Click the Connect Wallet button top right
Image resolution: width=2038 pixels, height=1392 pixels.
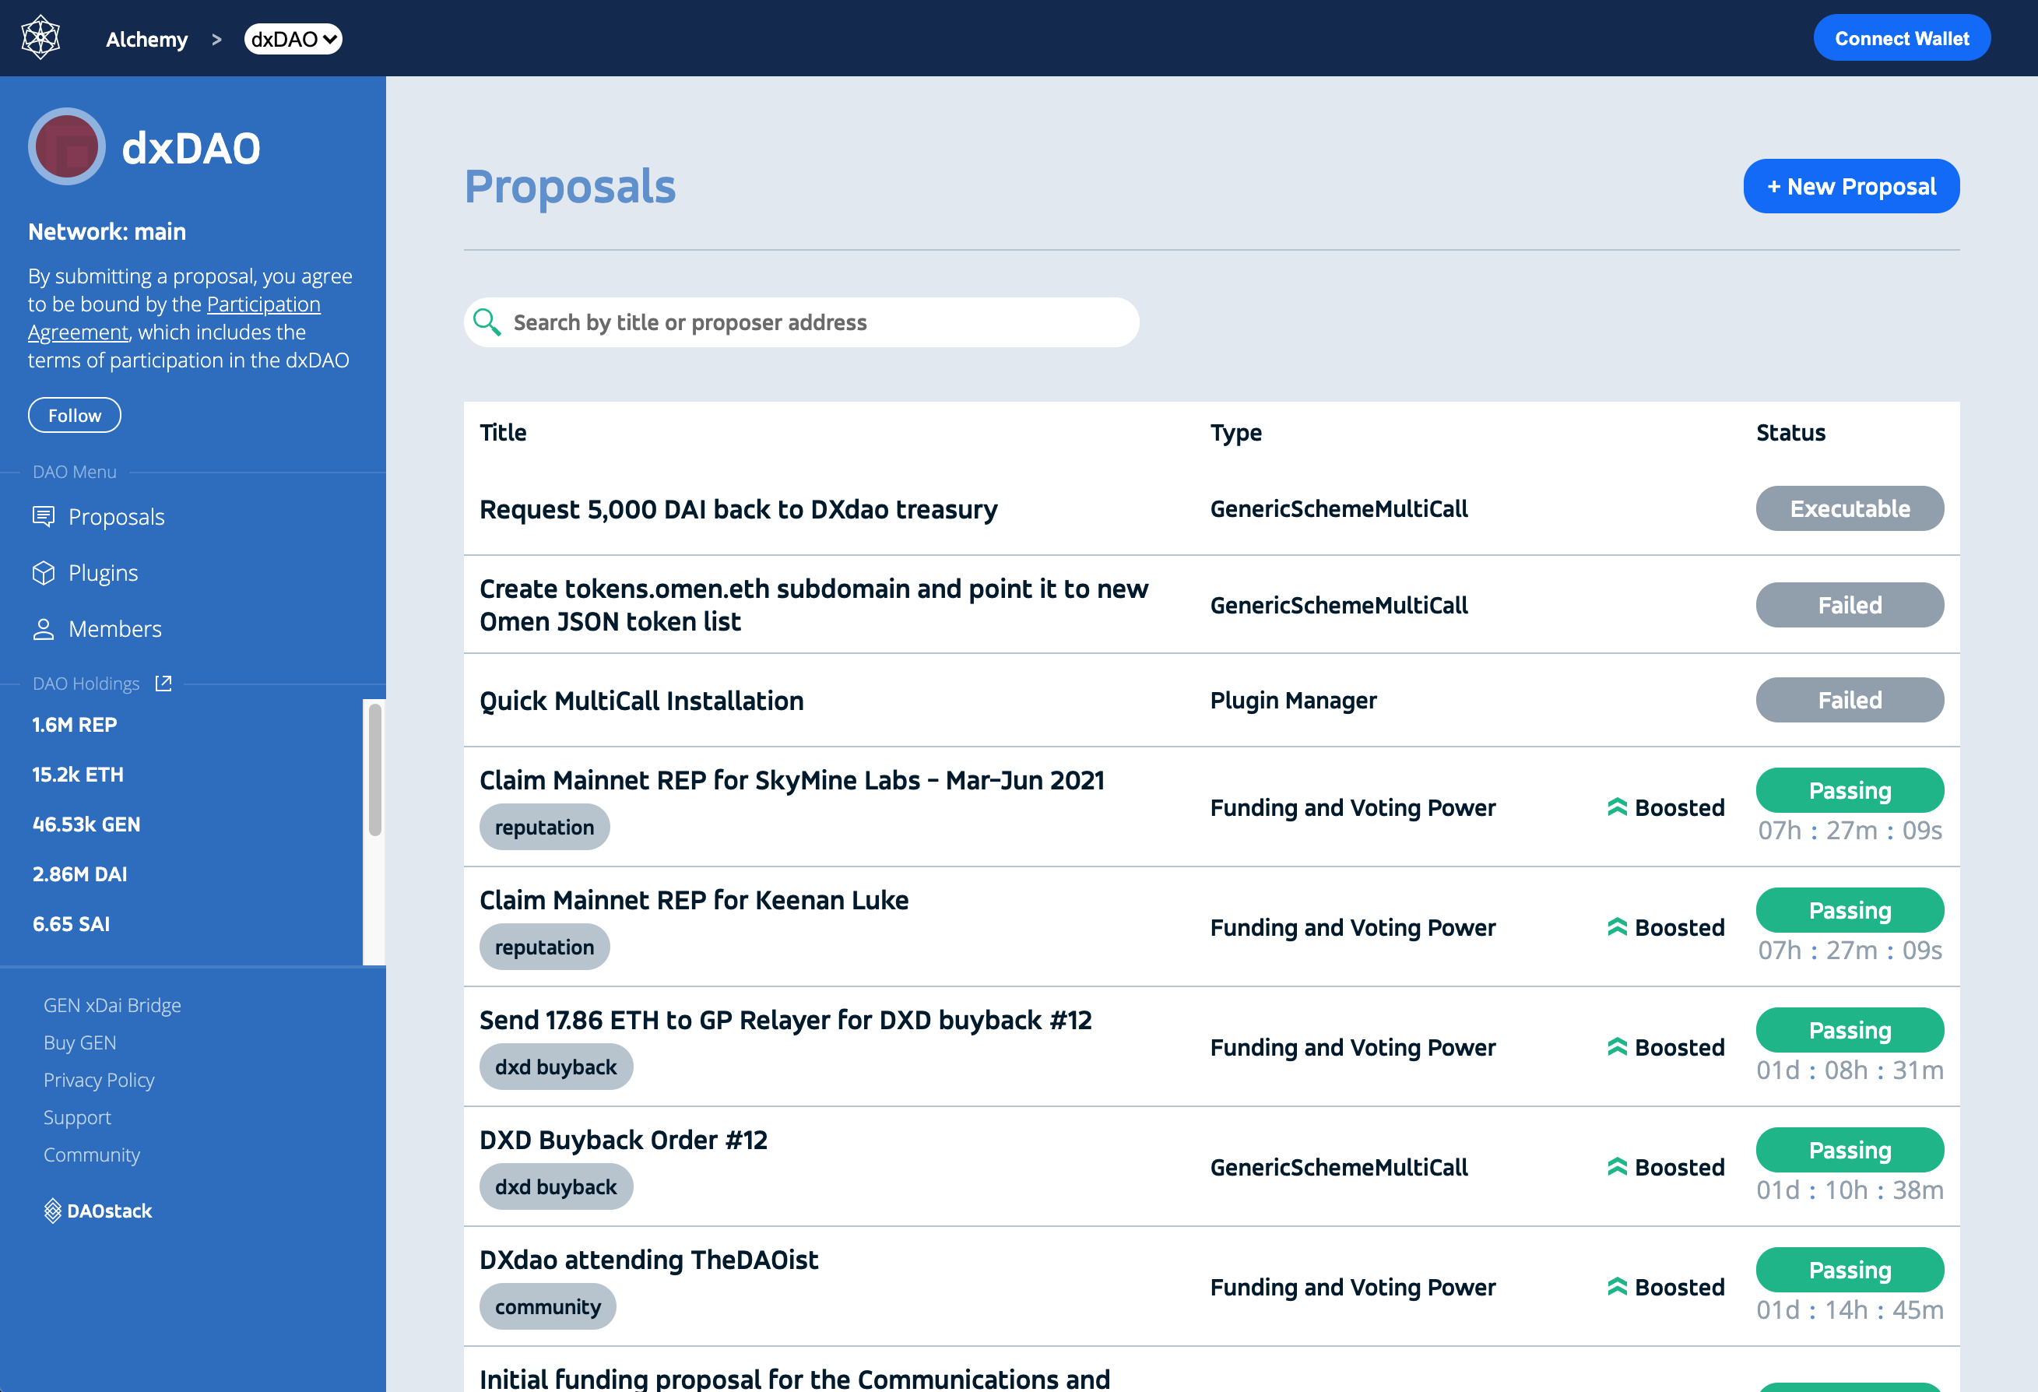click(x=1902, y=37)
